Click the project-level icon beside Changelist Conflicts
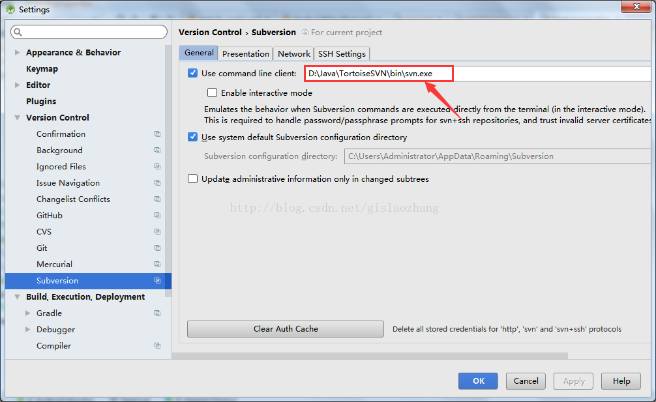Screen dimensions: 656x402 [157, 199]
